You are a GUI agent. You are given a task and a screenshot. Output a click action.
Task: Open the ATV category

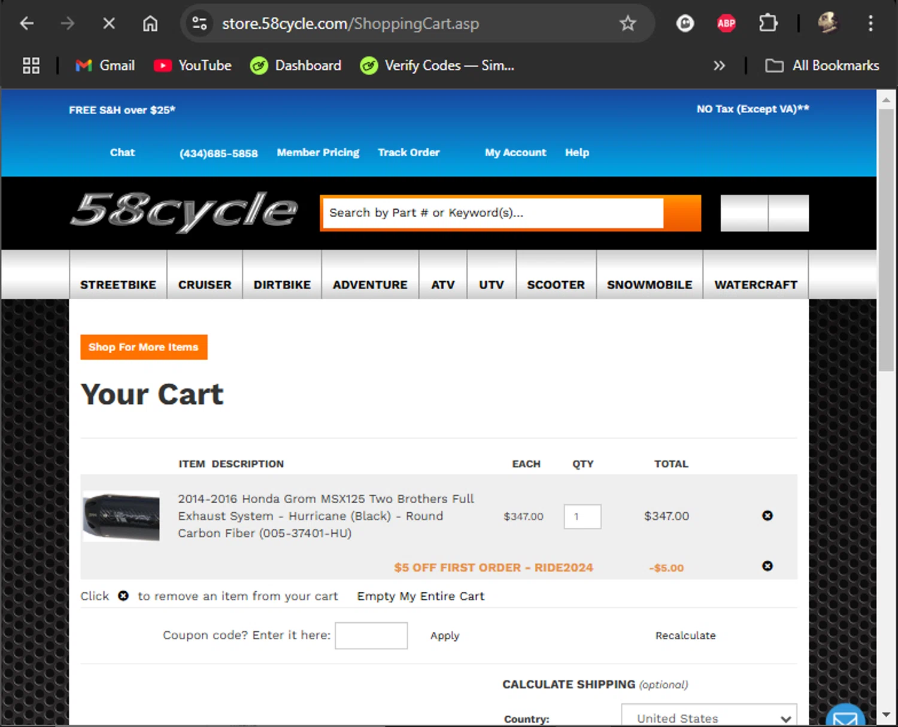click(443, 285)
